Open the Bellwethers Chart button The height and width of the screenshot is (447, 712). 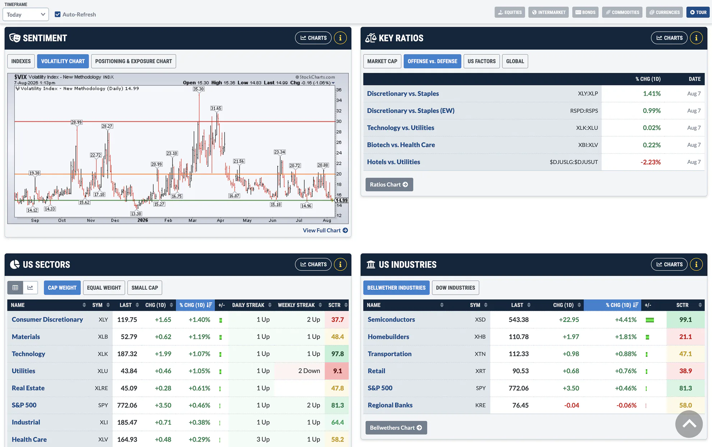pyautogui.click(x=396, y=428)
